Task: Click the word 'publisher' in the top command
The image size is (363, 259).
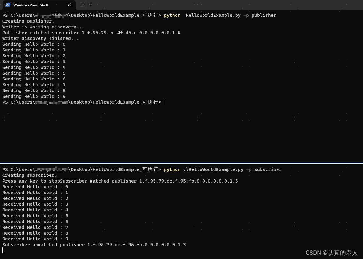Action: (264, 15)
